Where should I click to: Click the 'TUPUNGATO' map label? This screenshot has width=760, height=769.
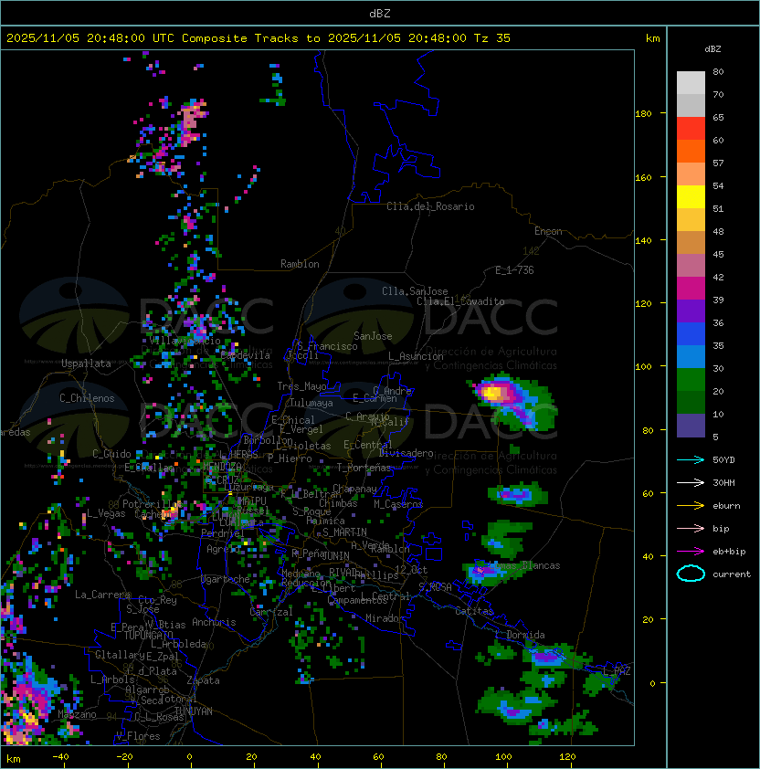(x=148, y=636)
